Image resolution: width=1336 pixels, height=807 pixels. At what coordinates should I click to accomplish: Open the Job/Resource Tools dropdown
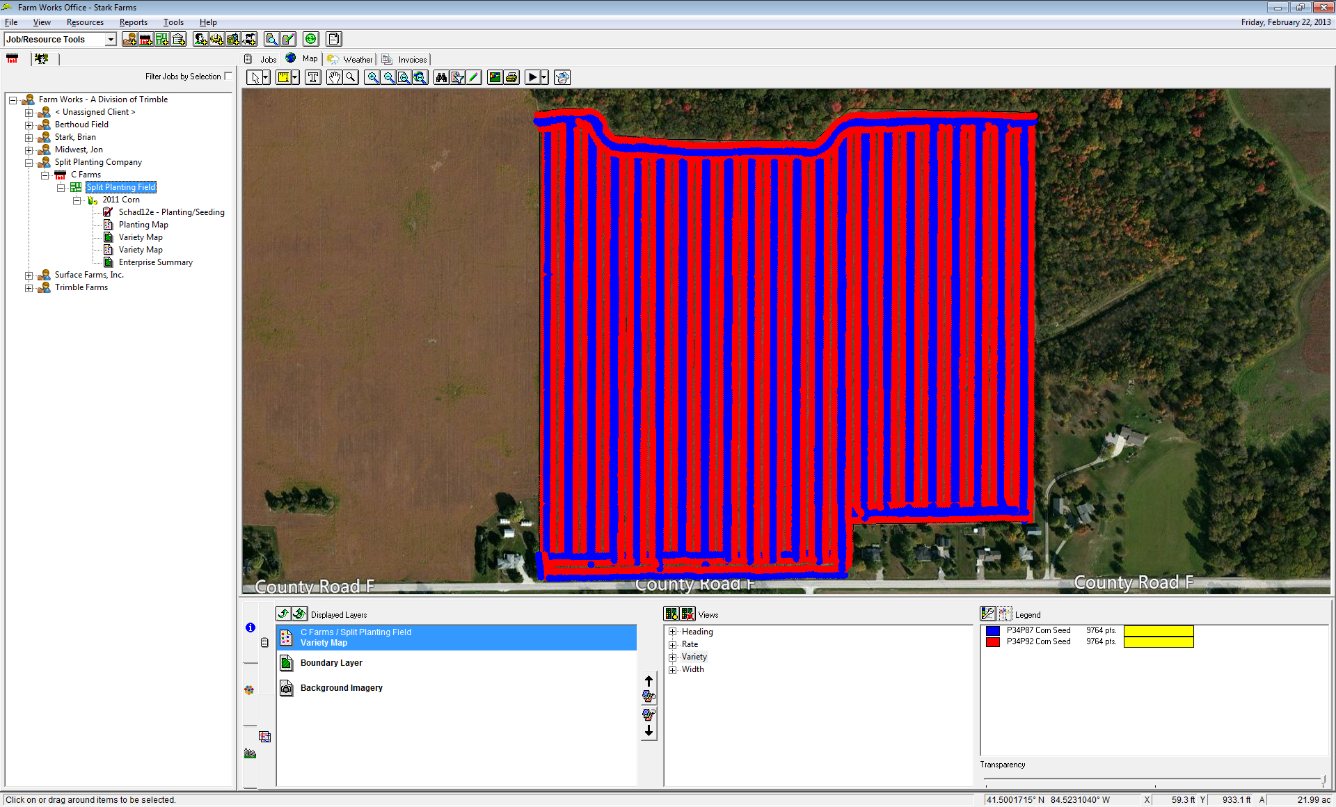pyautogui.click(x=110, y=40)
